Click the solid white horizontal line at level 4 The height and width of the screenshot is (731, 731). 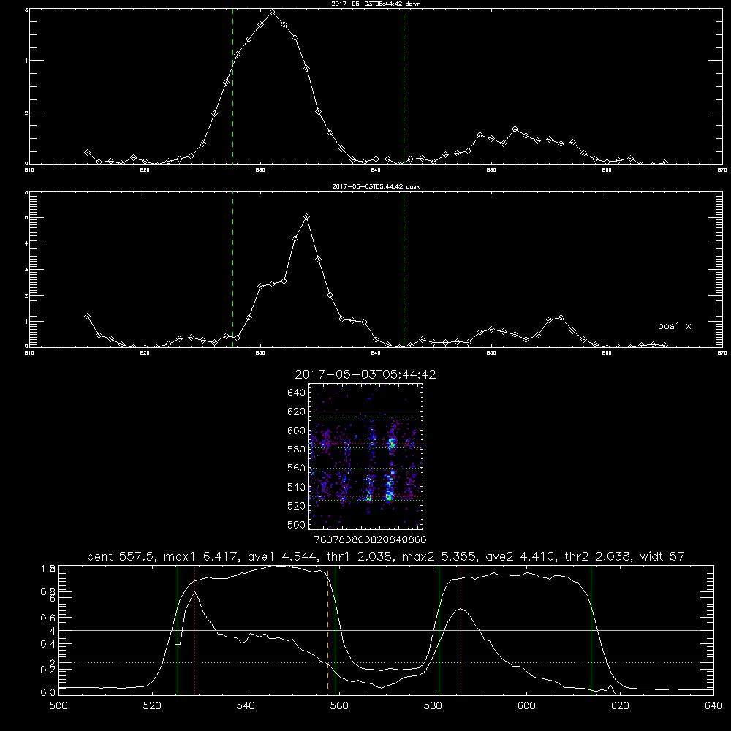(x=386, y=630)
